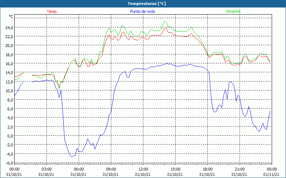Click the 09:00 time axis label
286x178 pixels.
tap(111, 169)
